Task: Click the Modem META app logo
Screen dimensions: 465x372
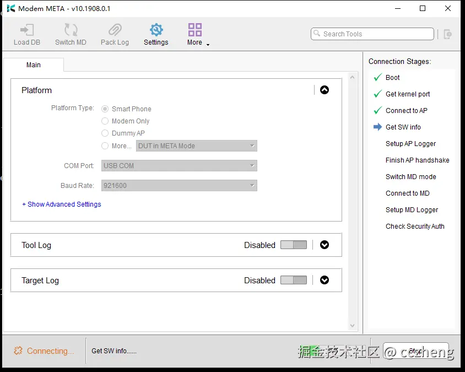Action: point(10,8)
